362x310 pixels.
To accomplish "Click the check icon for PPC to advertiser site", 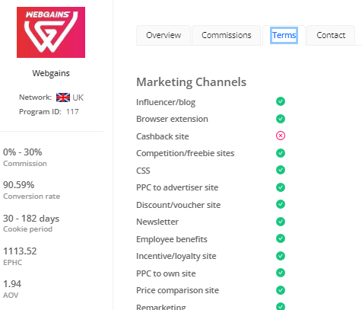I will [x=281, y=187].
